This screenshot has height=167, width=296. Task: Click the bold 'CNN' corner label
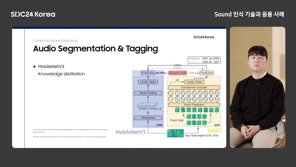[x=159, y=125]
